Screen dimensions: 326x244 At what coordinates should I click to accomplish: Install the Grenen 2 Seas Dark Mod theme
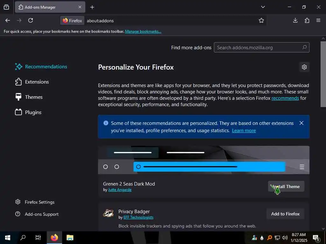tap(286, 186)
